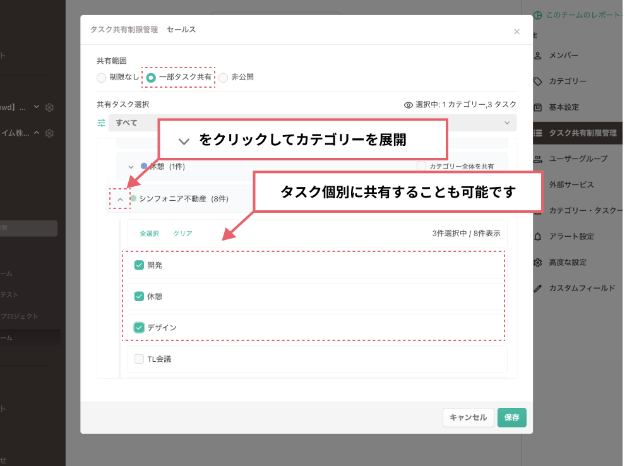
Task: Click the メンバー person icon in sidebar
Action: [538, 56]
